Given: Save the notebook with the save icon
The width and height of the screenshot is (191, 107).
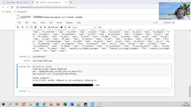Looking at the screenshot, I should coord(18,27).
